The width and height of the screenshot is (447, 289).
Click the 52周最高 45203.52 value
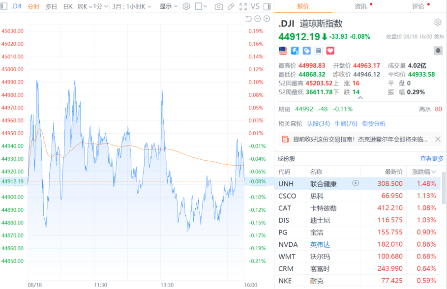(x=319, y=83)
